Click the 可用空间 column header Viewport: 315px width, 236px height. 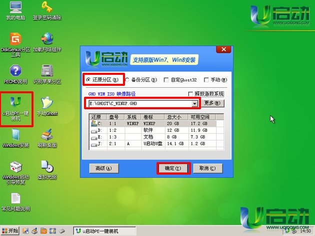click(x=202, y=117)
